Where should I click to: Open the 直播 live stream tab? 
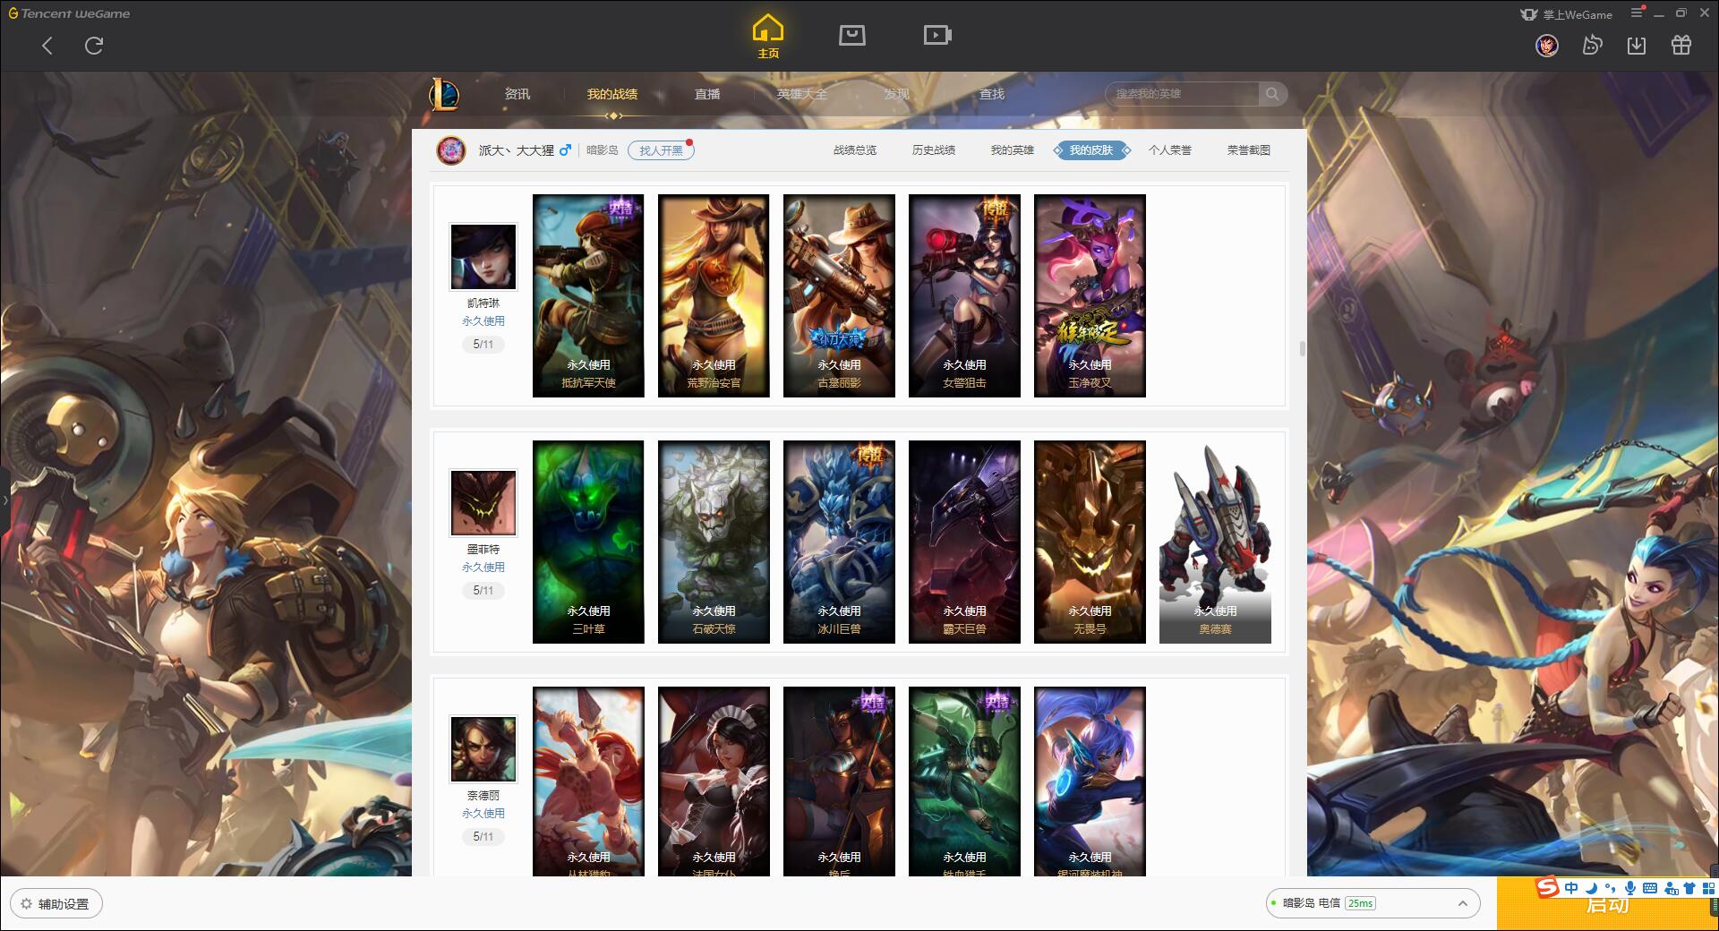707,94
